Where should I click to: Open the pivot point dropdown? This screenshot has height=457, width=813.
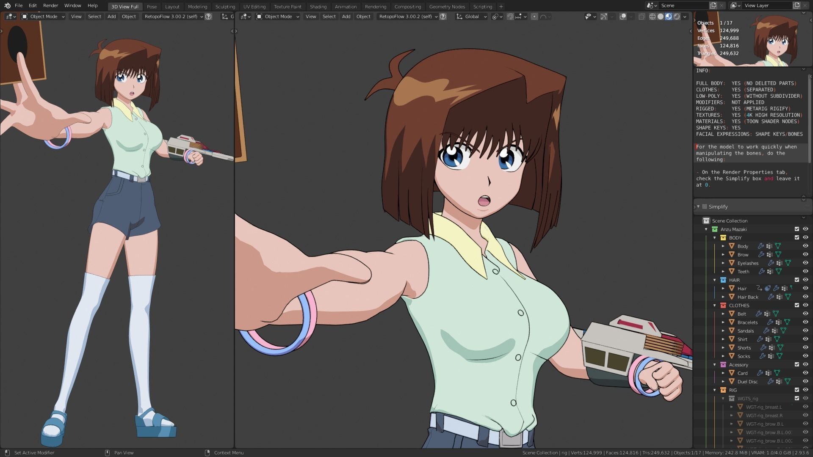point(497,17)
